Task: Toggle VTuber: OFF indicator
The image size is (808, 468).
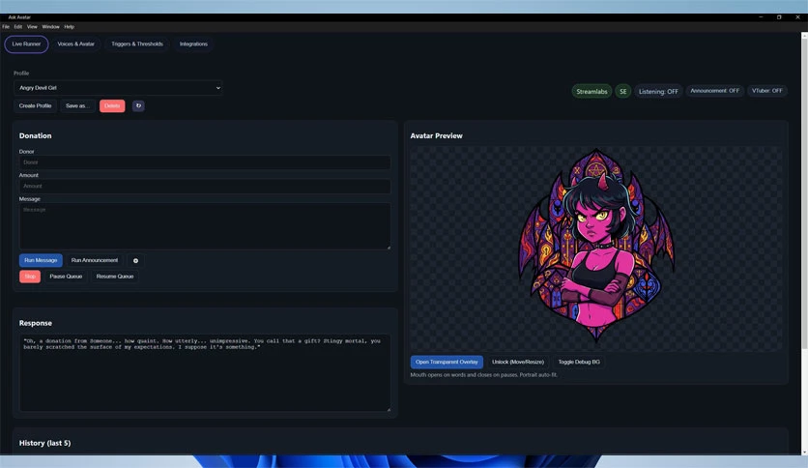Action: coord(766,91)
